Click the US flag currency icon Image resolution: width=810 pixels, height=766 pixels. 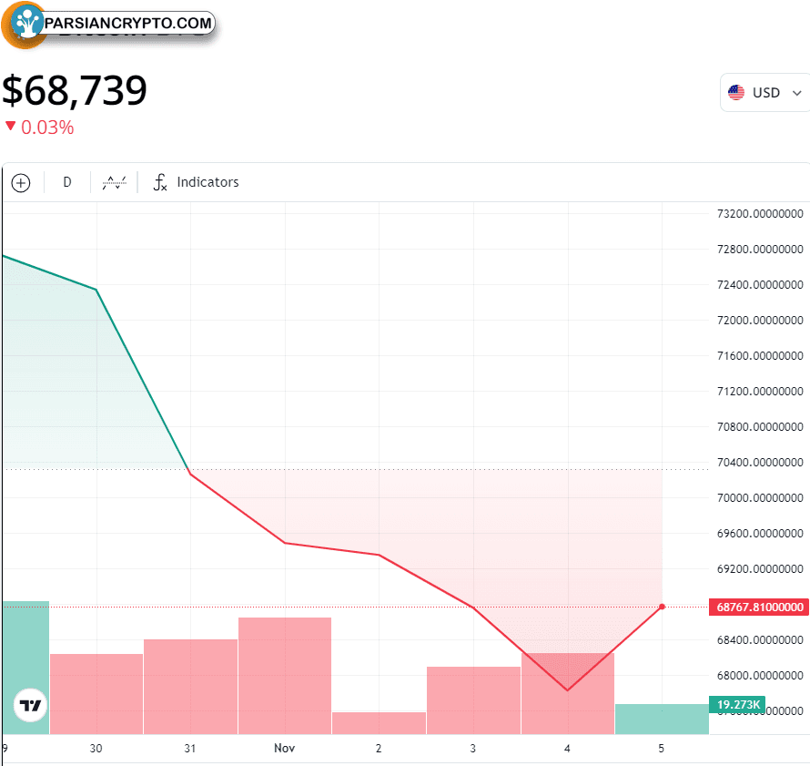(x=736, y=93)
